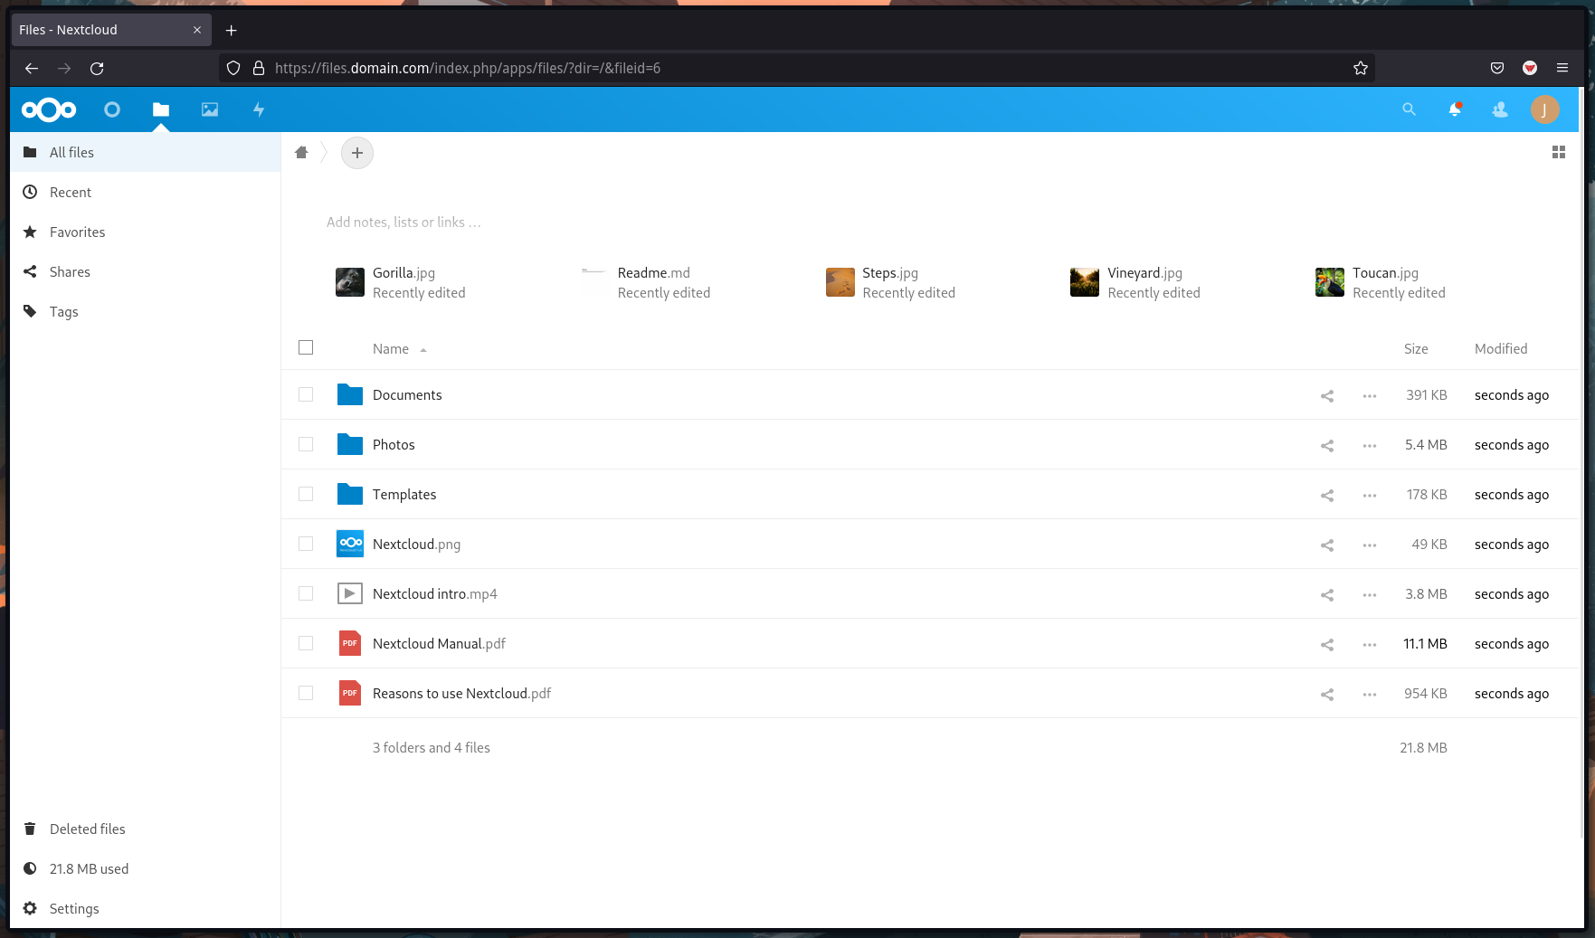This screenshot has height=938, width=1595.
Task: Tick the Photos row checkbox
Action: point(306,444)
